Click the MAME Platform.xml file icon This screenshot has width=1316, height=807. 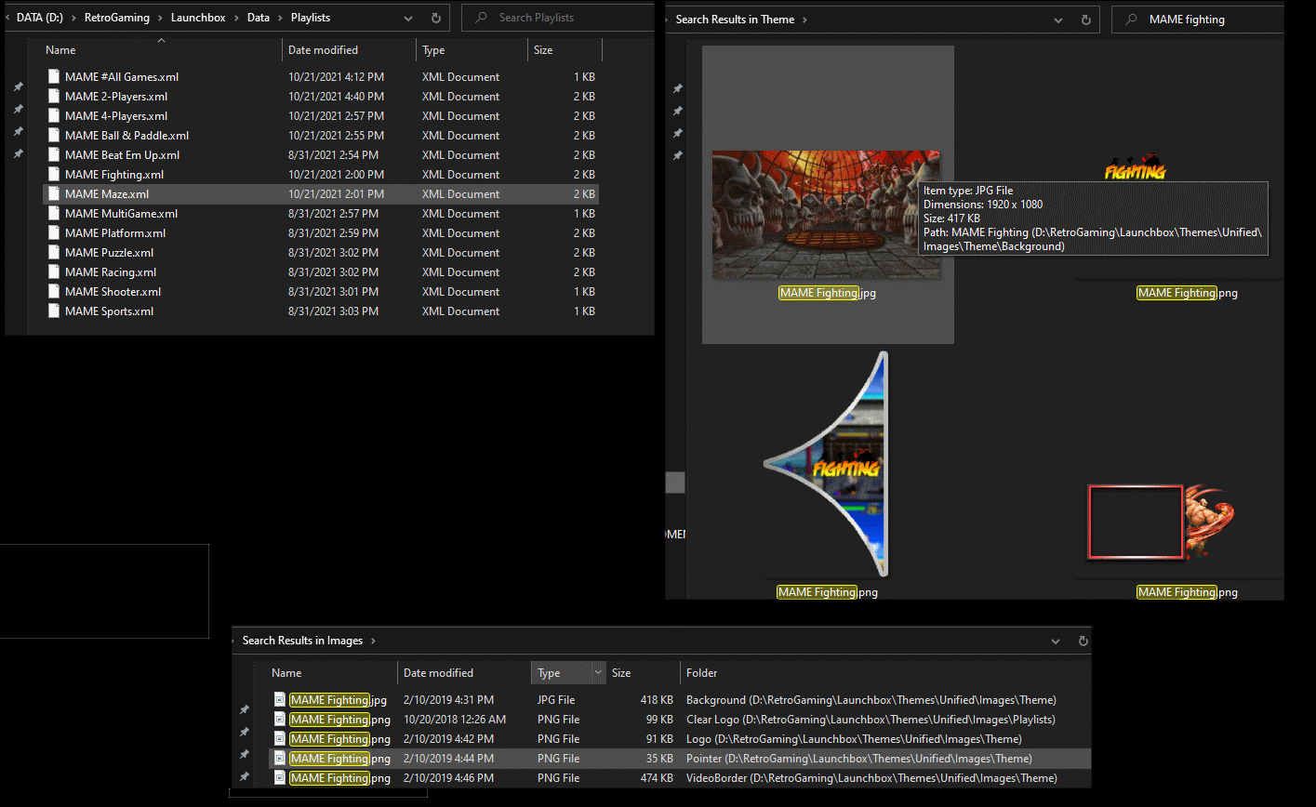coord(54,233)
